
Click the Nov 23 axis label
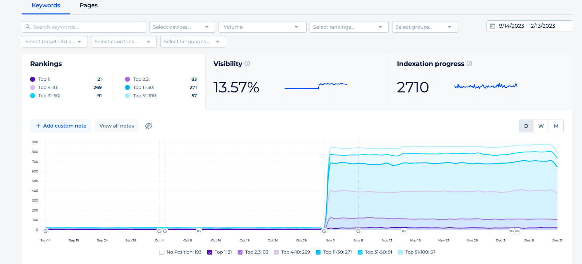444,240
